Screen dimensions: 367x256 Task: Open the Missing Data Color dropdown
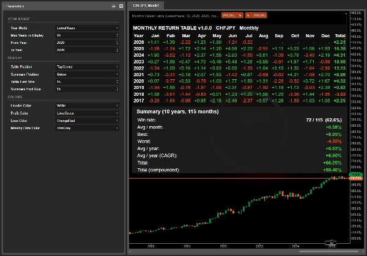point(87,128)
